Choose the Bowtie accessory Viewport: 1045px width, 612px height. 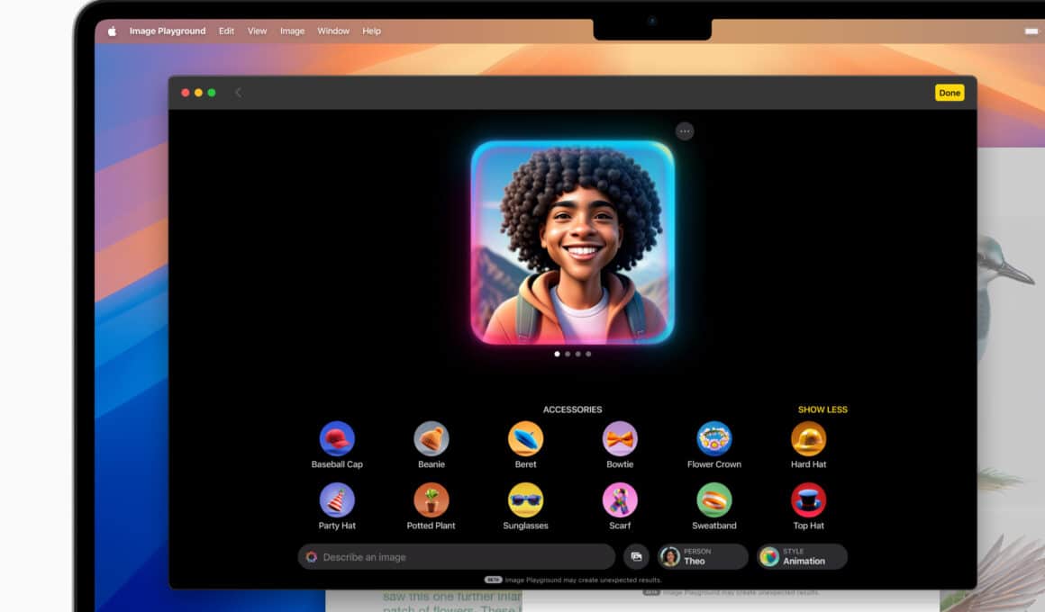tap(620, 439)
